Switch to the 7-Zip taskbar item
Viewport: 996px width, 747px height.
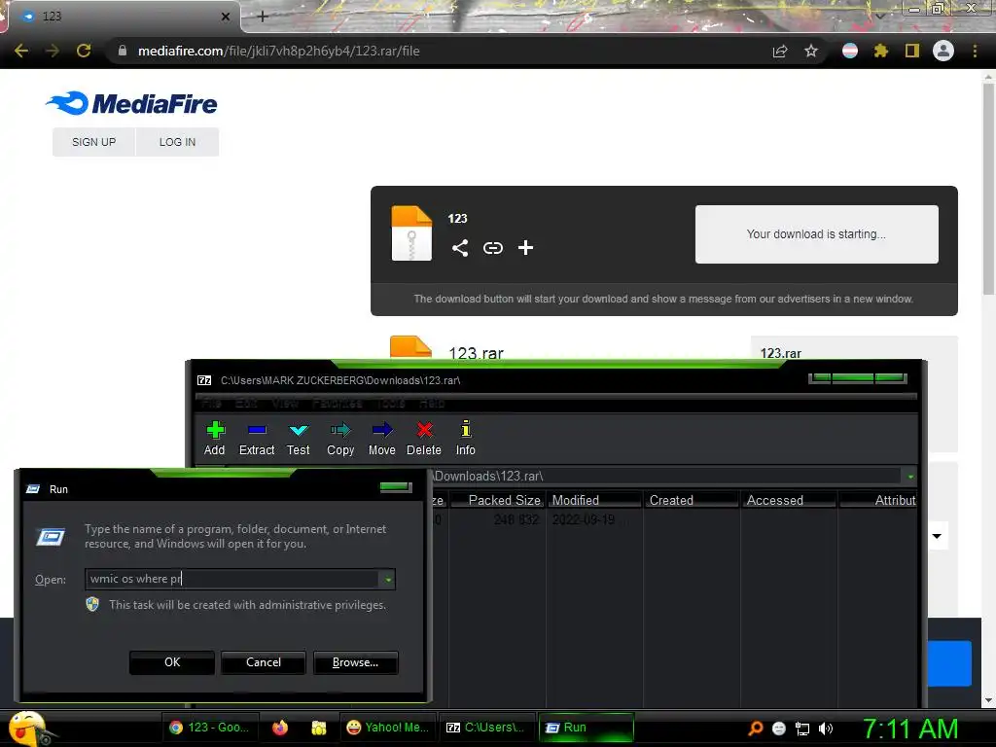[x=486, y=728]
